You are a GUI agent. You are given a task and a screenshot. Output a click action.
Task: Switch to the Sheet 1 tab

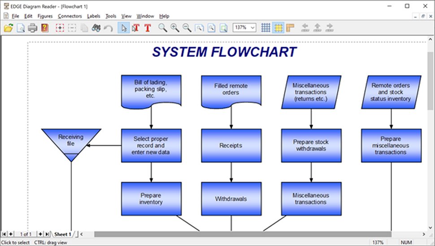tap(63, 234)
